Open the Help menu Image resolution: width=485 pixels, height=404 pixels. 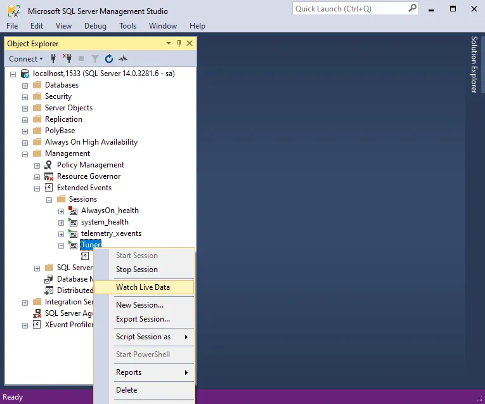[x=197, y=26]
